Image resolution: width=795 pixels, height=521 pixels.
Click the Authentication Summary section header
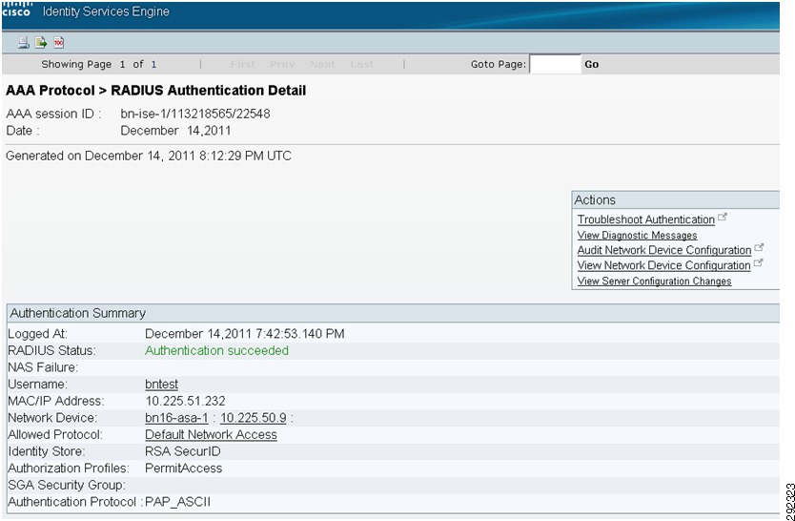click(x=394, y=313)
